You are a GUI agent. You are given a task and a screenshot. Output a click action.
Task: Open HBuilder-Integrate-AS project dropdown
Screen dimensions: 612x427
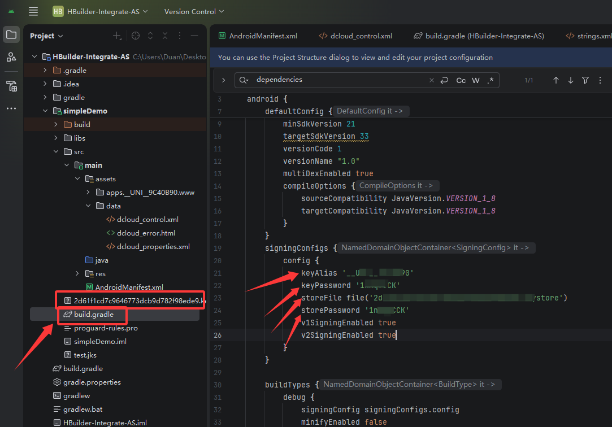(101, 11)
